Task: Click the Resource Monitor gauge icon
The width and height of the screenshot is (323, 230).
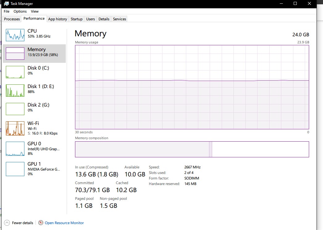Action: tap(41, 223)
